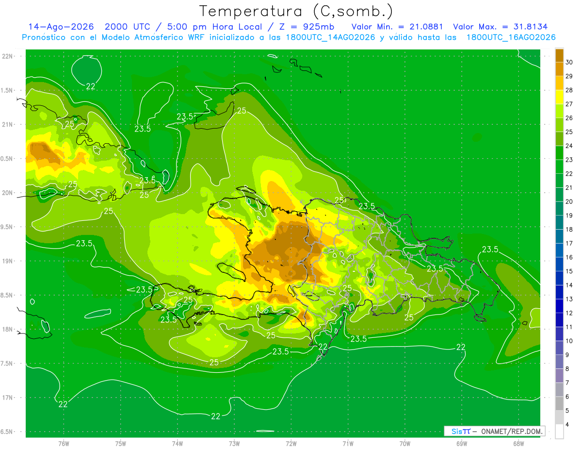This screenshot has width=582, height=450.
Task: Click 'Valor Min. = 21.0881' text
Action: 397,27
